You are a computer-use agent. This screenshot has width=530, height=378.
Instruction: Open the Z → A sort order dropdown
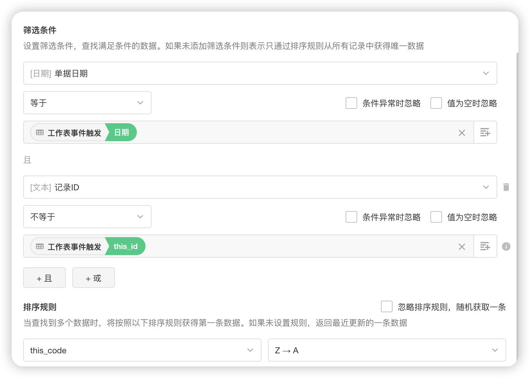pos(387,350)
